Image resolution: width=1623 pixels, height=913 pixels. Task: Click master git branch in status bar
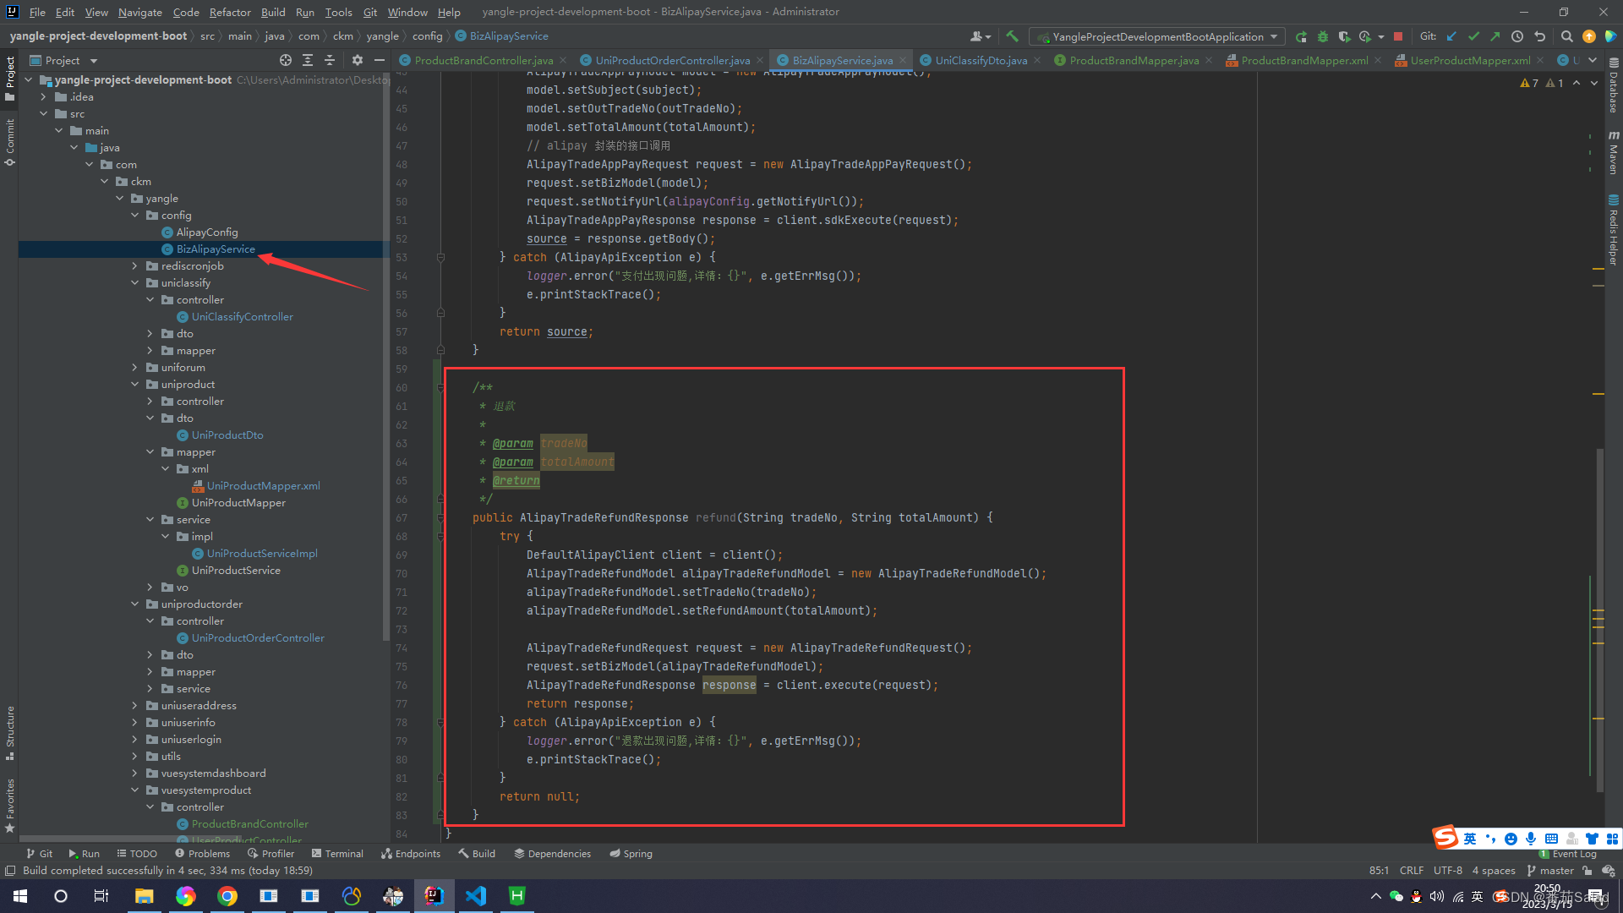pyautogui.click(x=1550, y=870)
